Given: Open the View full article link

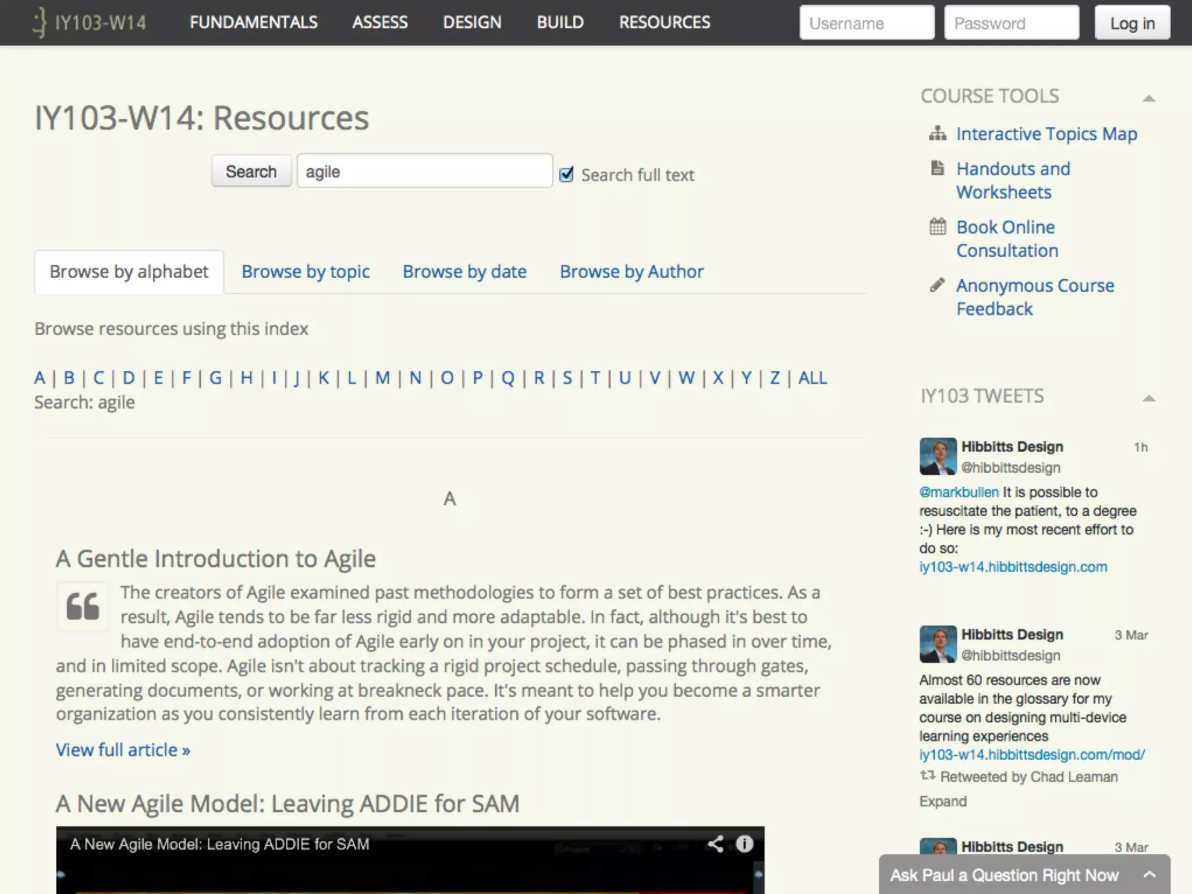Looking at the screenshot, I should (x=123, y=750).
